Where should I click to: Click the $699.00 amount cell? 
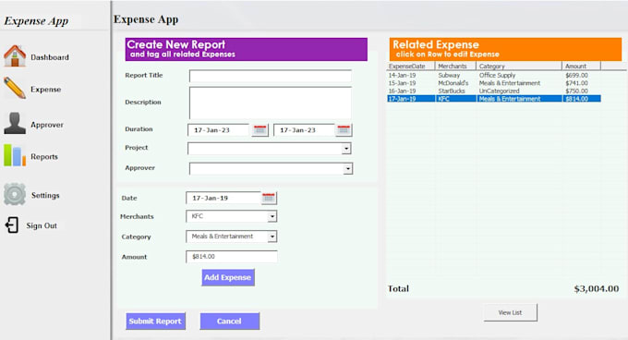click(576, 75)
